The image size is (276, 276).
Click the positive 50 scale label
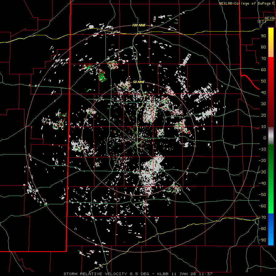(x=263, y=81)
